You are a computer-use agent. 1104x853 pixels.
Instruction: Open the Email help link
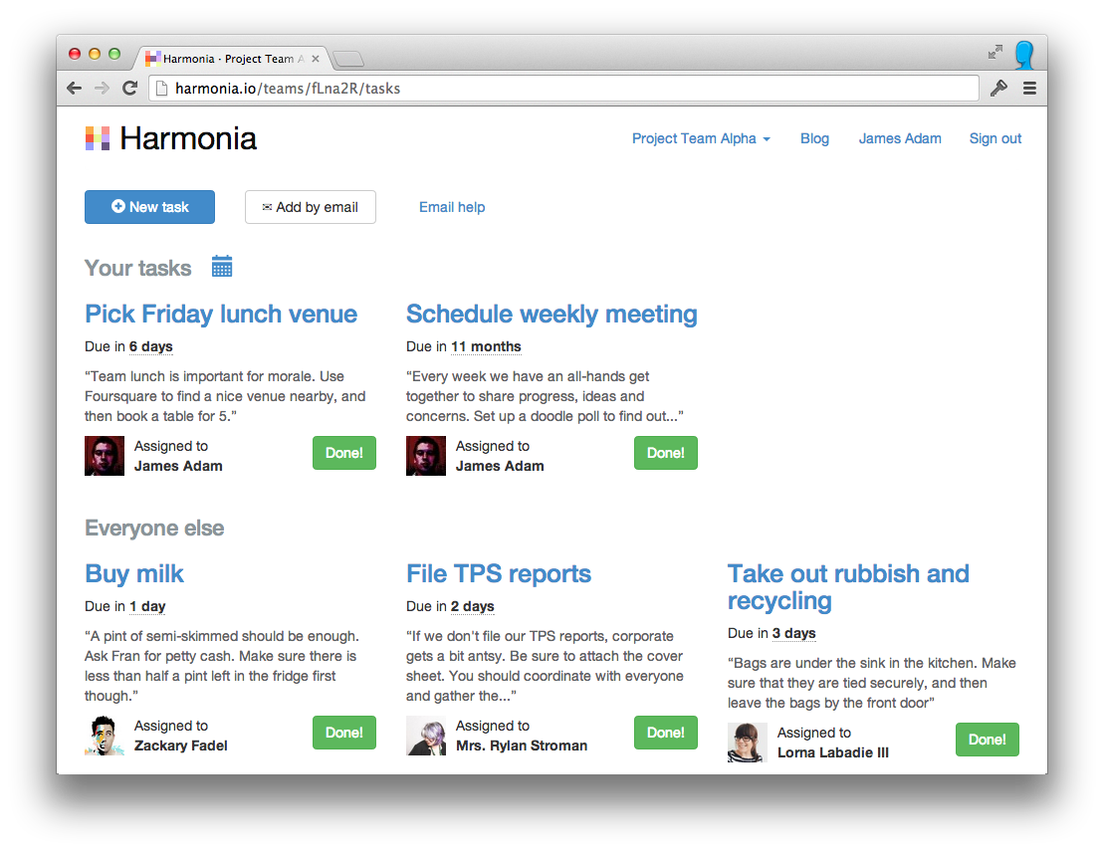(452, 207)
